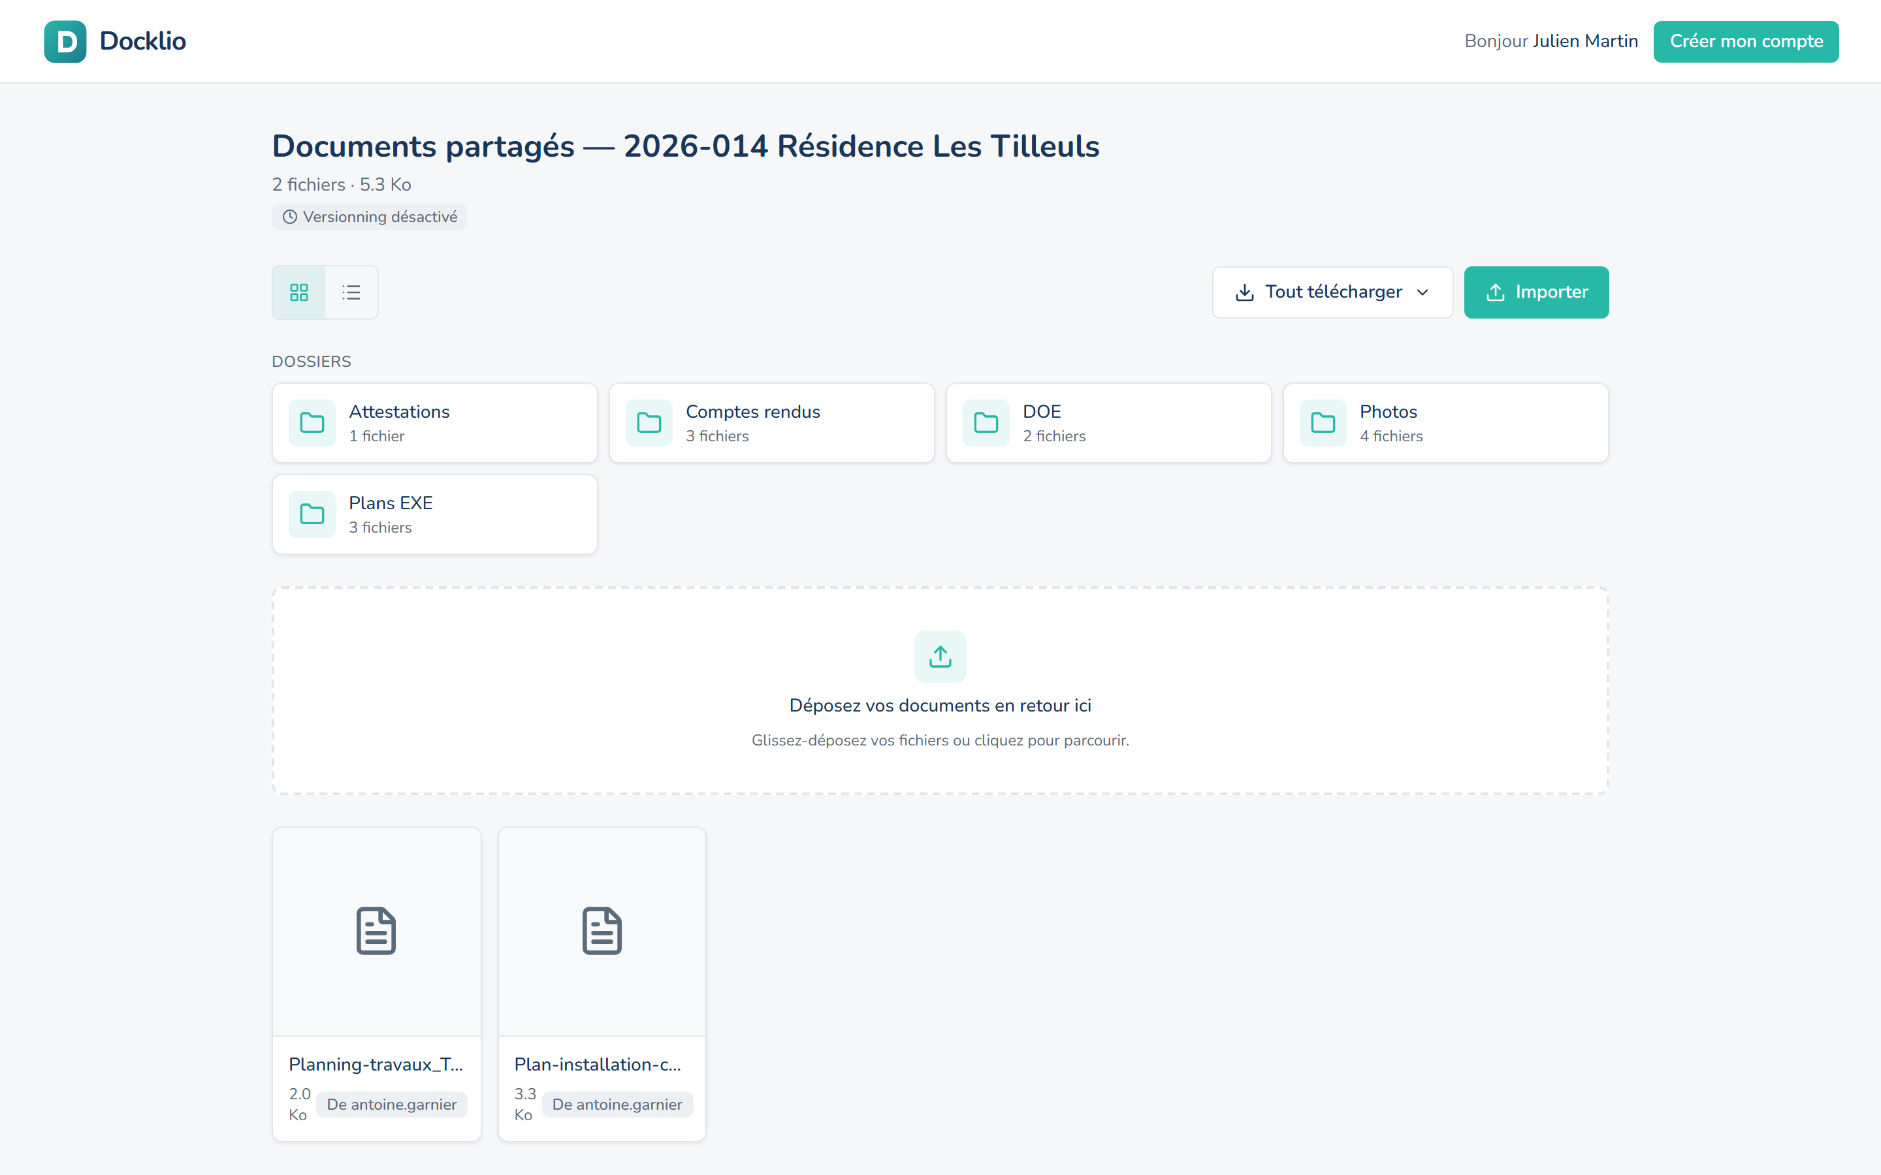Open the Photos folder icon
Image resolution: width=1881 pixels, height=1175 pixels.
[1323, 423]
